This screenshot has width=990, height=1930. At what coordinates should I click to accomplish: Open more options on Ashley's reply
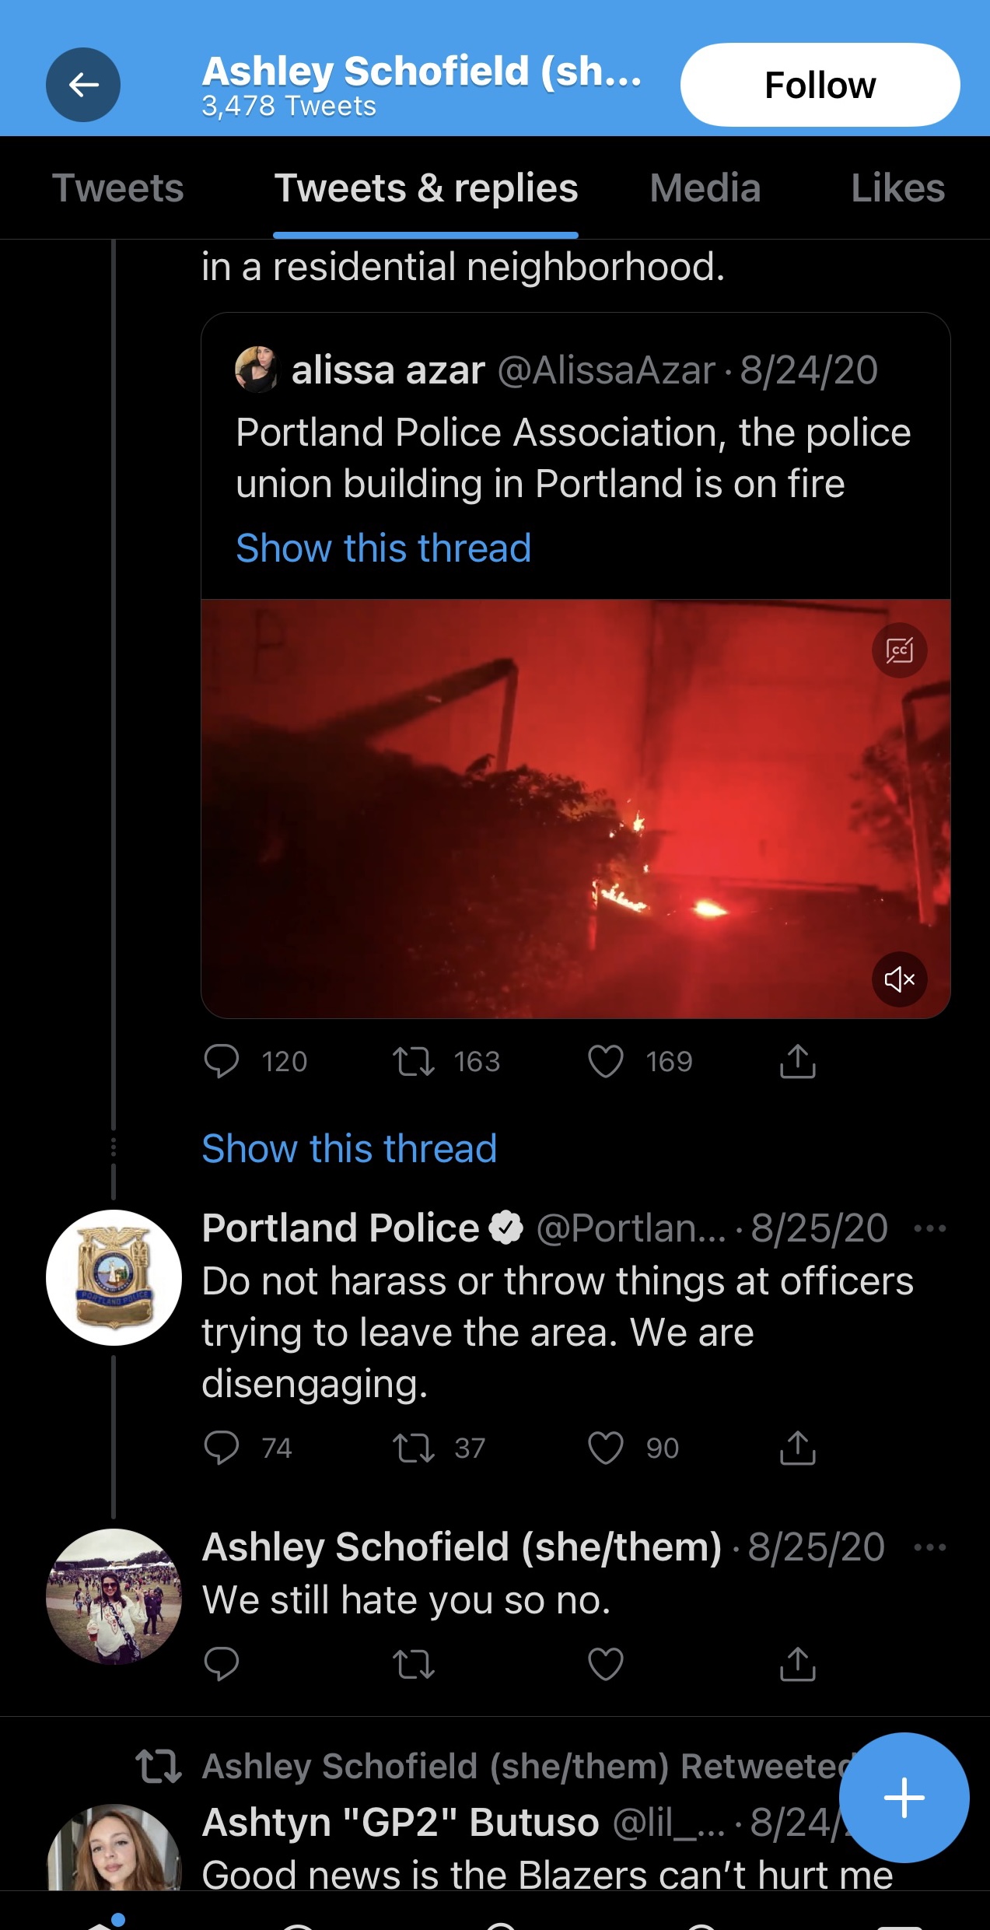click(929, 1547)
